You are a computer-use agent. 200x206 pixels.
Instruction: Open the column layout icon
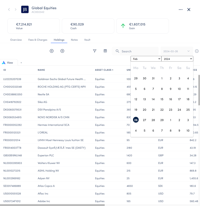[x=105, y=51]
